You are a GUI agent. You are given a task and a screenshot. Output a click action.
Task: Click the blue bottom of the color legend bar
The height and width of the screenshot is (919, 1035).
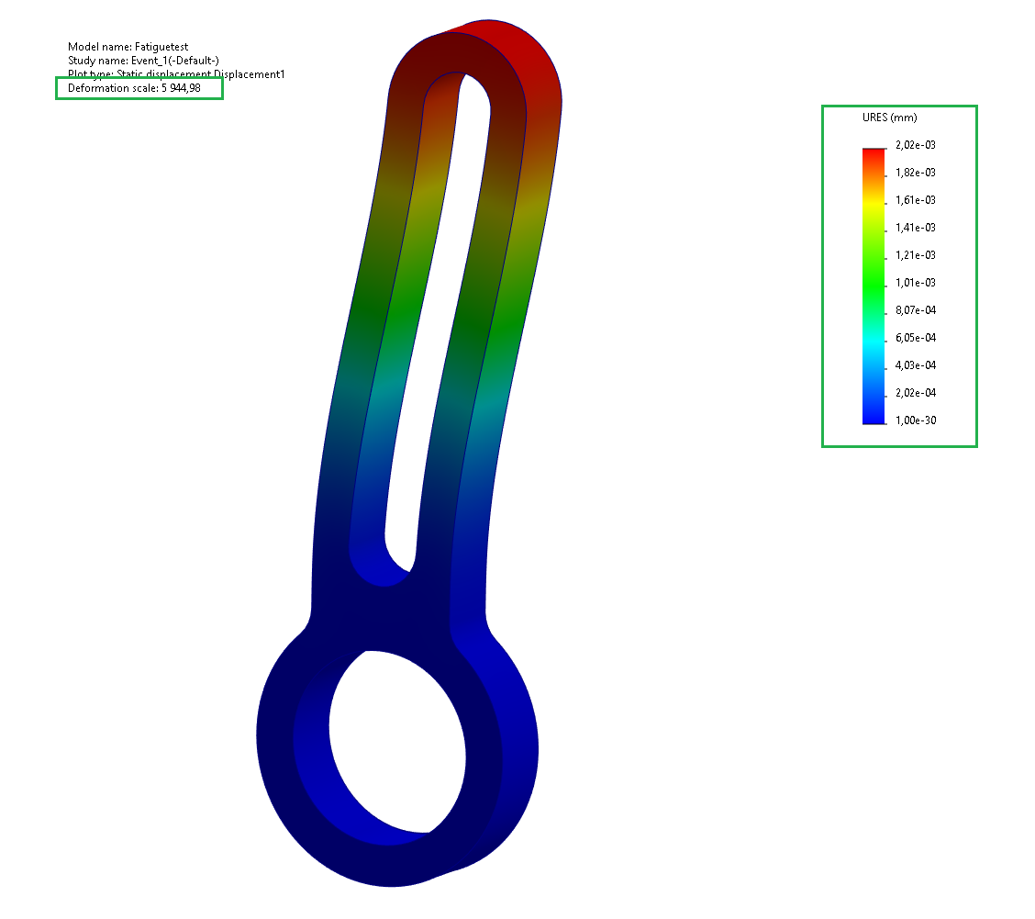[873, 413]
